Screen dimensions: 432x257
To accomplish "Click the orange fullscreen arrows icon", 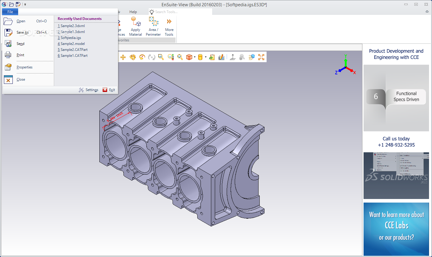I will click(x=261, y=57).
